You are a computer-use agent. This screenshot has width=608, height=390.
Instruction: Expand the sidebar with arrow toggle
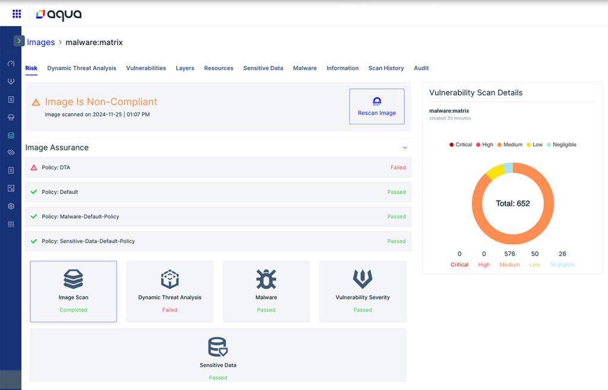click(19, 41)
